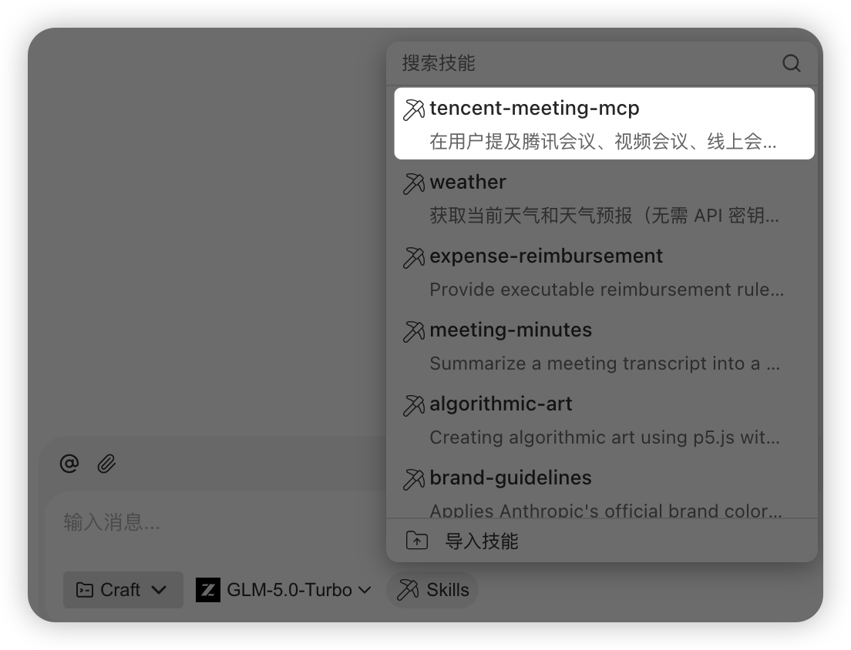The height and width of the screenshot is (650, 851).
Task: Click the pickaxe icon beside expense-reimbursement
Action: [x=414, y=257]
